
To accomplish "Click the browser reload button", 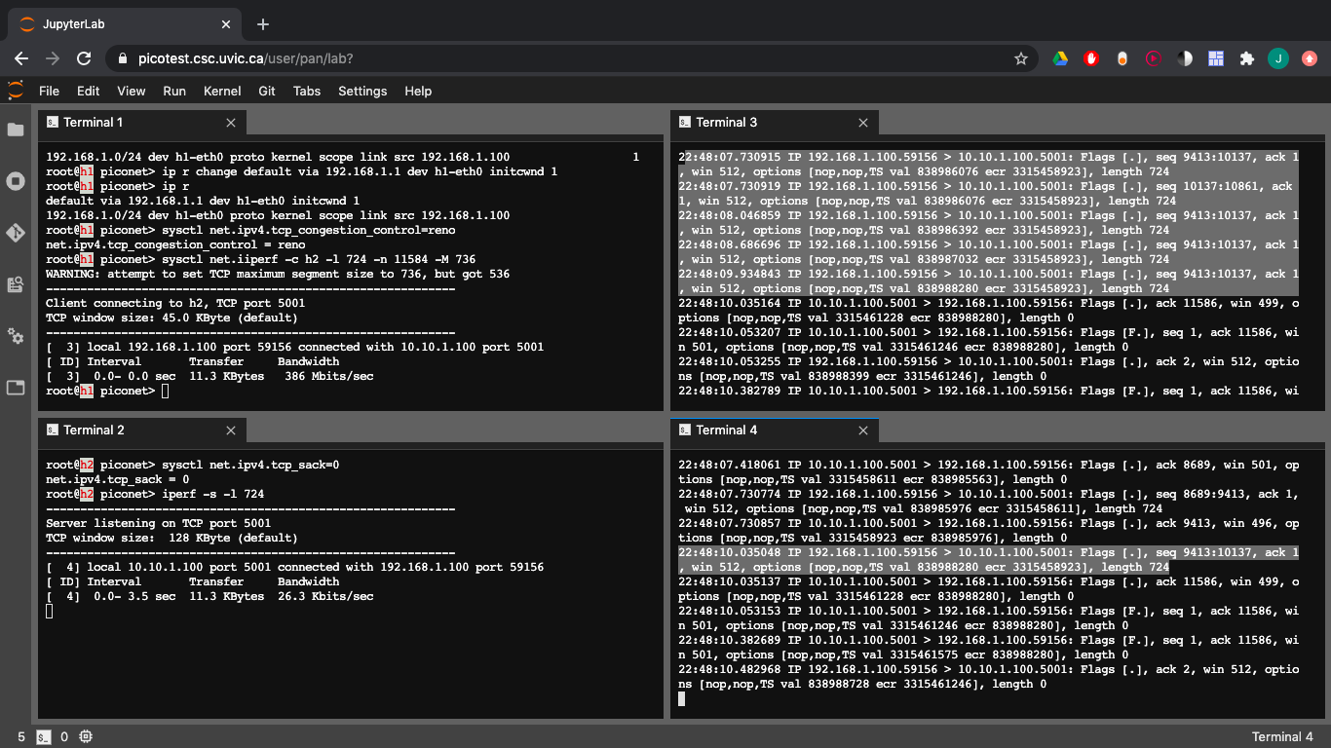I will pyautogui.click(x=85, y=58).
